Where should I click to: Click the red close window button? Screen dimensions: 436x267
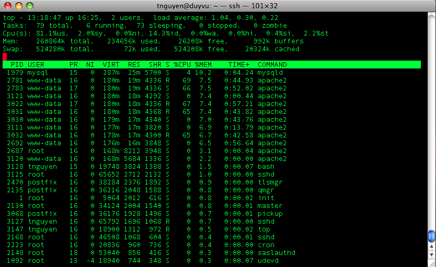click(8, 6)
